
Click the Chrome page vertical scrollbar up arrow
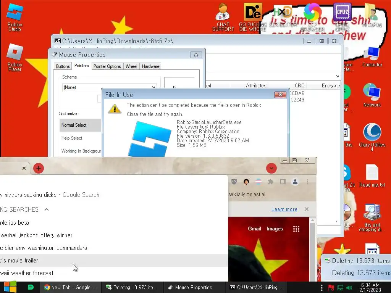click(312, 220)
